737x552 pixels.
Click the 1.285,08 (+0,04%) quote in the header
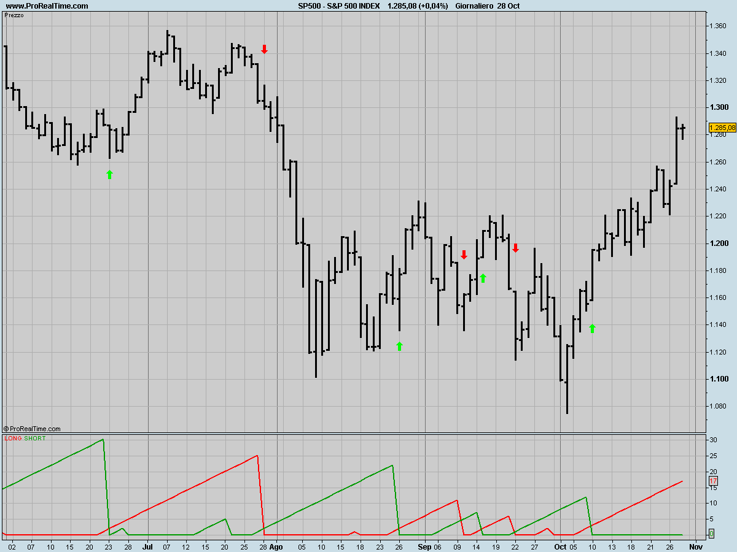pos(418,6)
